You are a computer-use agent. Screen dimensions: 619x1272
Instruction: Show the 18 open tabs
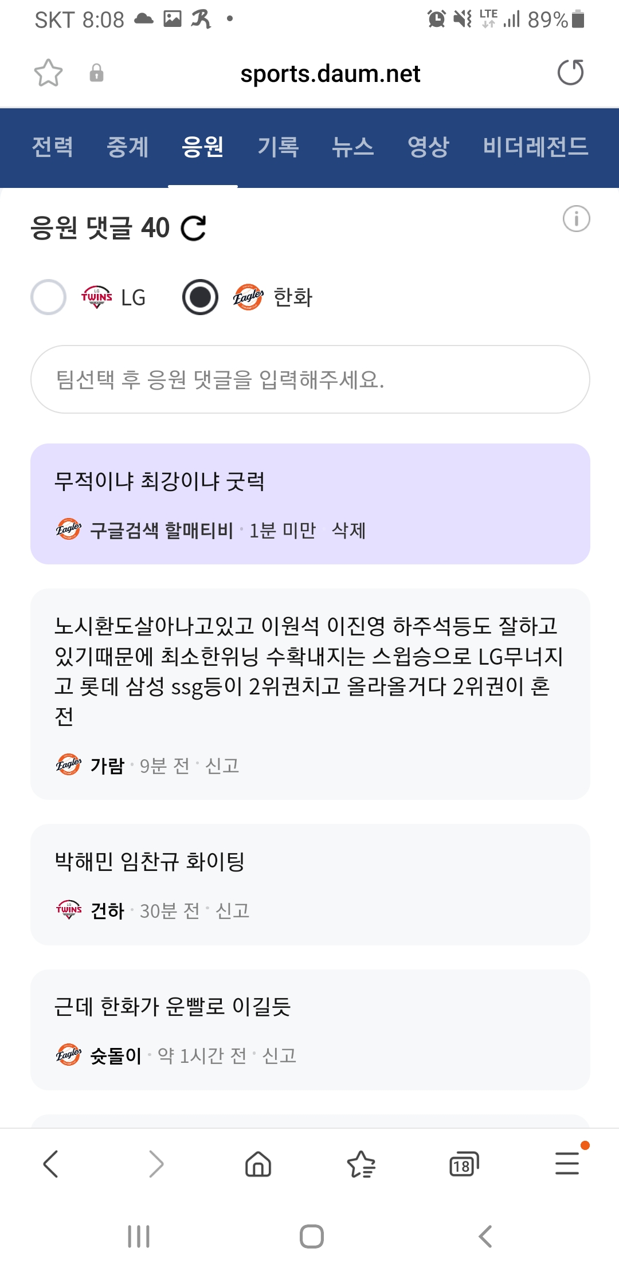(x=464, y=1164)
